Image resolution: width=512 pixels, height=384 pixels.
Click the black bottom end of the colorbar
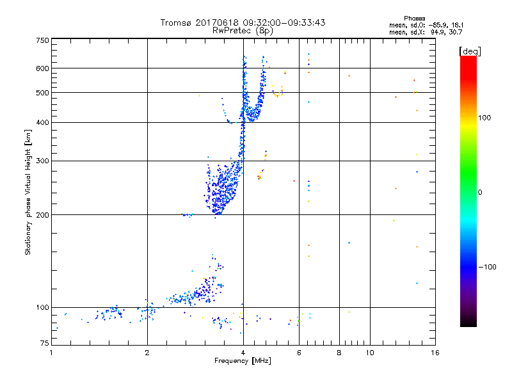(468, 322)
